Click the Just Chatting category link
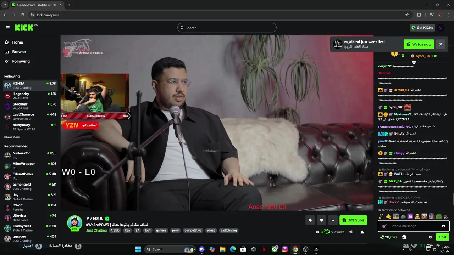This screenshot has height=255, width=454. (x=96, y=231)
